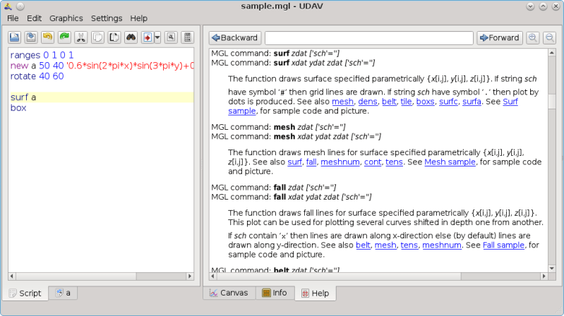Paste clipboard text using paste icon
This screenshot has height=316, width=564.
click(114, 37)
